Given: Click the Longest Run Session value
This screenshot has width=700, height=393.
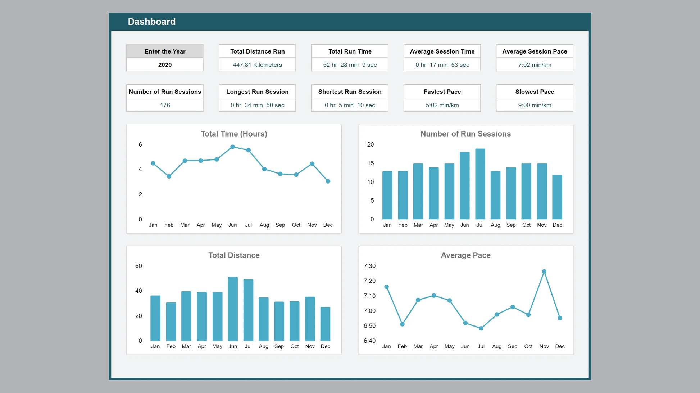Looking at the screenshot, I should pyautogui.click(x=257, y=105).
